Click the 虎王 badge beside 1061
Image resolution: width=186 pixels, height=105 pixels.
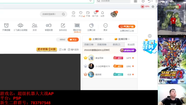[x=118, y=66]
